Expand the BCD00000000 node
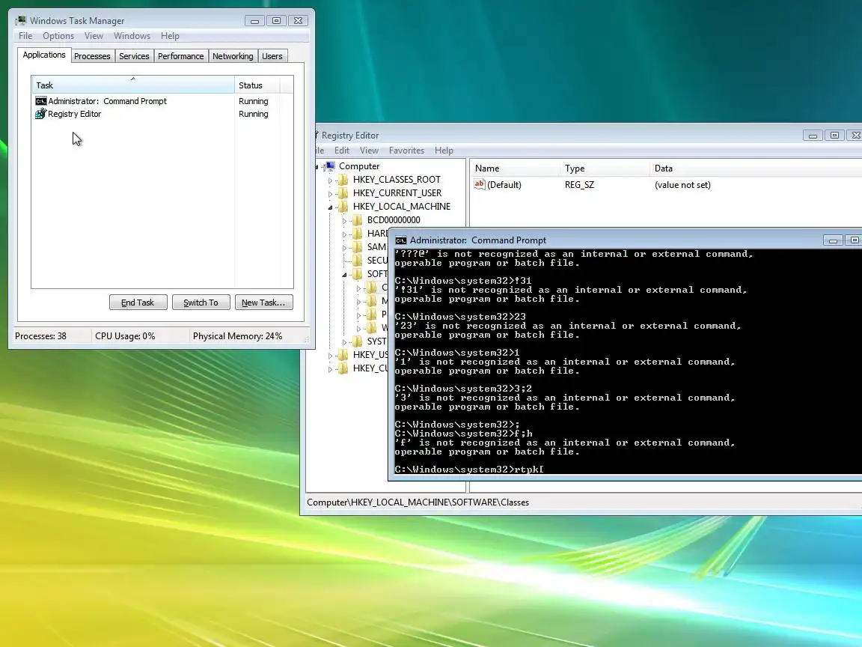Screen dimensions: 862x647 click(x=345, y=221)
